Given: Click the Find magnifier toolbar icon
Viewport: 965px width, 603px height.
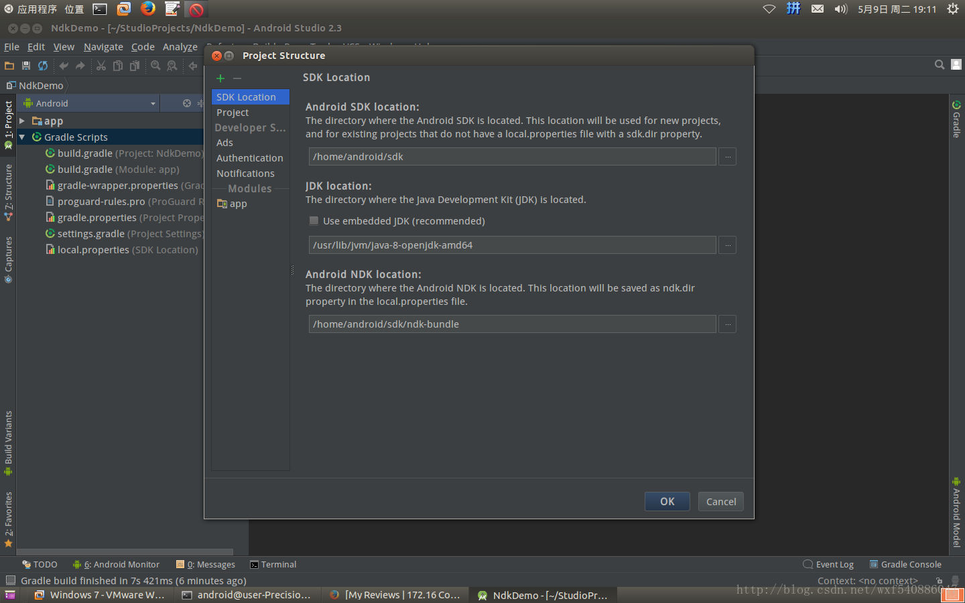Looking at the screenshot, I should [155, 66].
